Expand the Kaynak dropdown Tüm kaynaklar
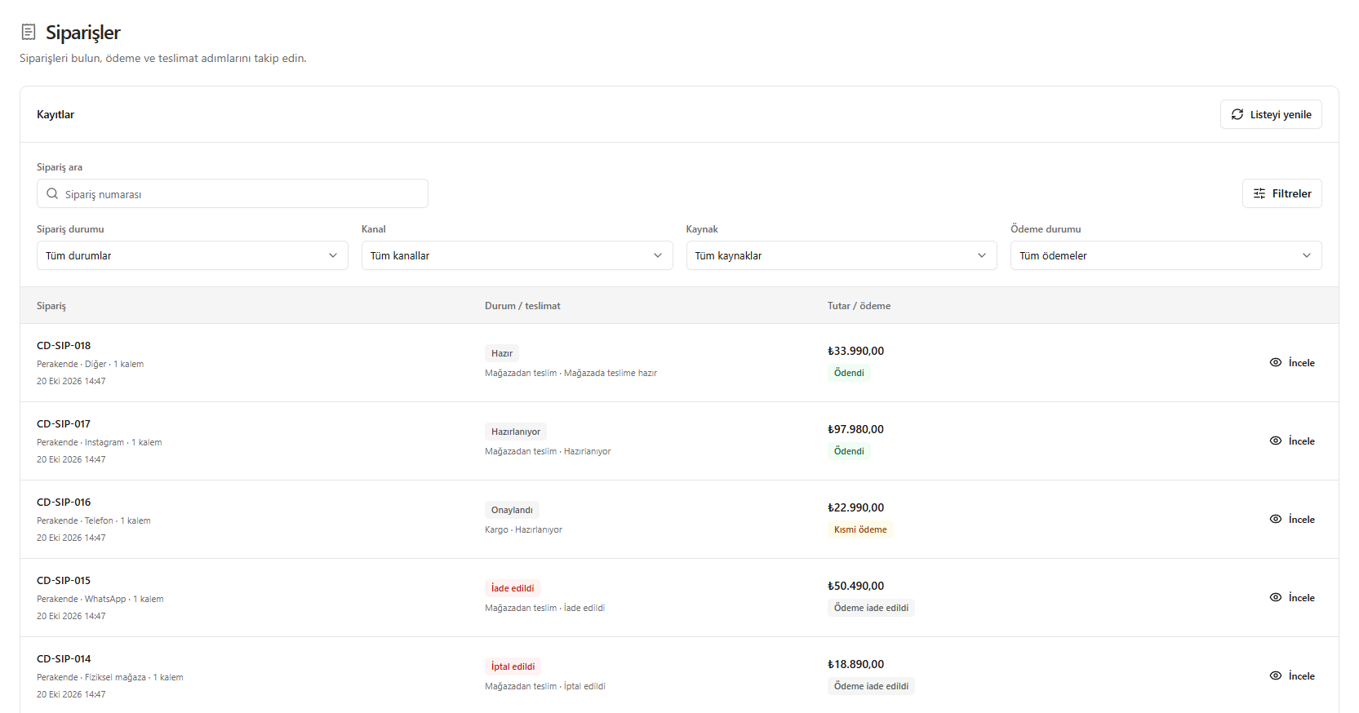Image resolution: width=1359 pixels, height=713 pixels. (842, 255)
